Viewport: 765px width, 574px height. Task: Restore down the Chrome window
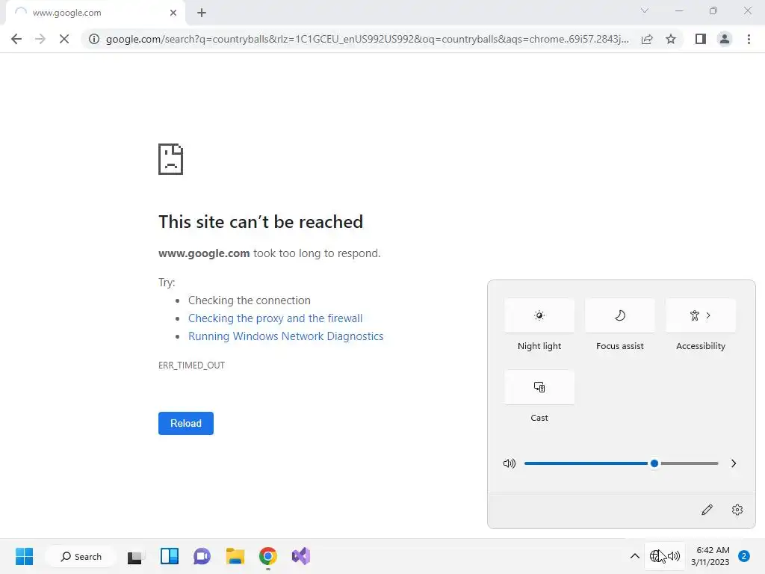point(713,10)
